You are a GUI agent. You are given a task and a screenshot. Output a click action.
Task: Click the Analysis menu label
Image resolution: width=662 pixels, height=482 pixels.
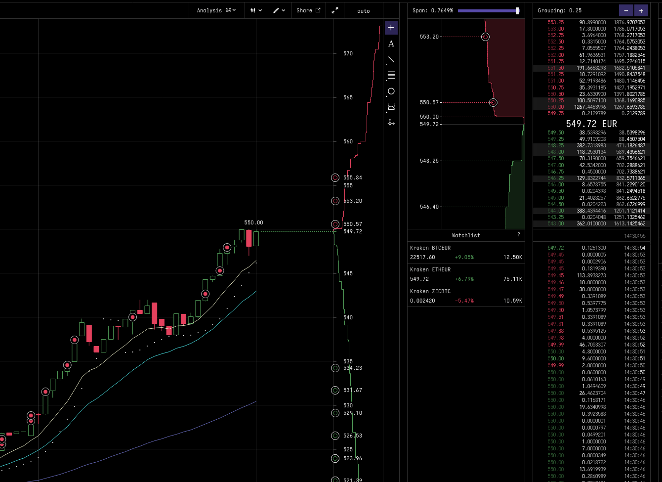[x=210, y=10]
